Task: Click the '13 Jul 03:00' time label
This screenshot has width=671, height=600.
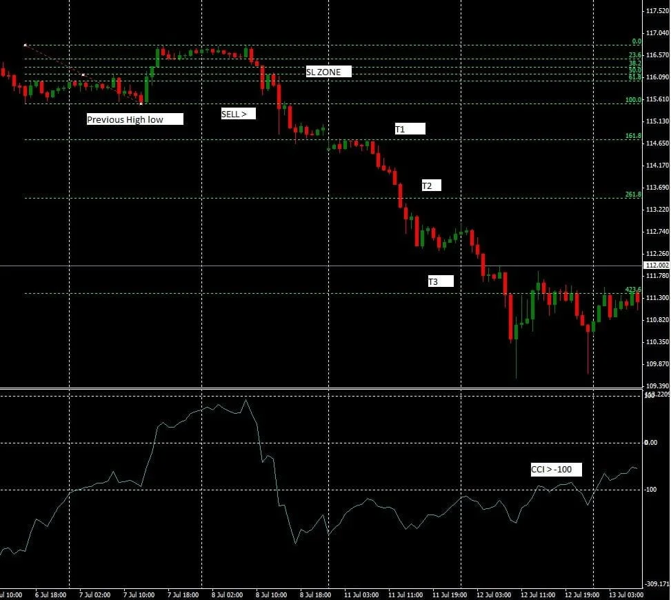Action: click(x=625, y=595)
